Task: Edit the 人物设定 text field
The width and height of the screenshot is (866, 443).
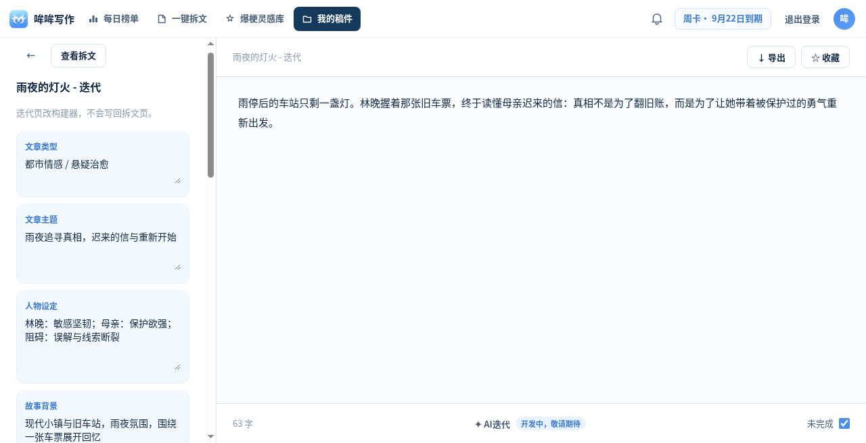Action: 103,343
